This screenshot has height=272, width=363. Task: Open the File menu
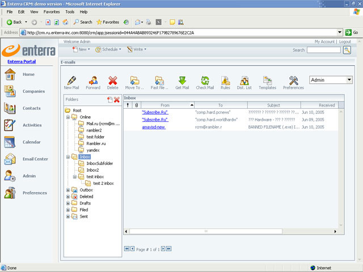(x=10, y=12)
